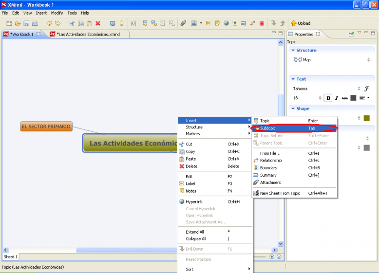Open the fancy font chooser icon
The width and height of the screenshot is (380, 273).
pos(367,89)
